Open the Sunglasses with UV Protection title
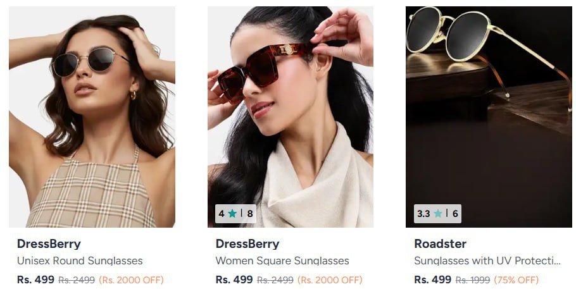The height and width of the screenshot is (289, 576). [487, 261]
